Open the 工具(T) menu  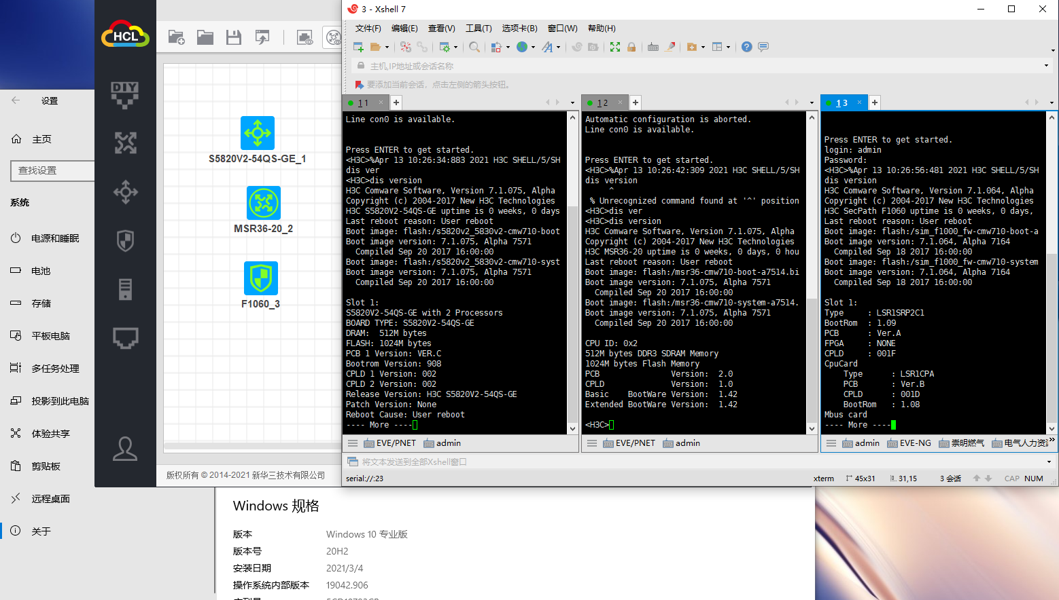(479, 29)
